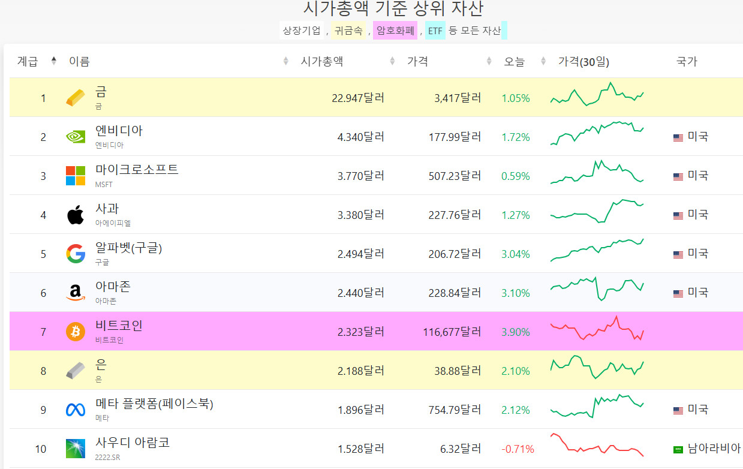Open the 마이크로소프트 asset page
Image resolution: width=743 pixels, height=469 pixels.
coord(137,170)
